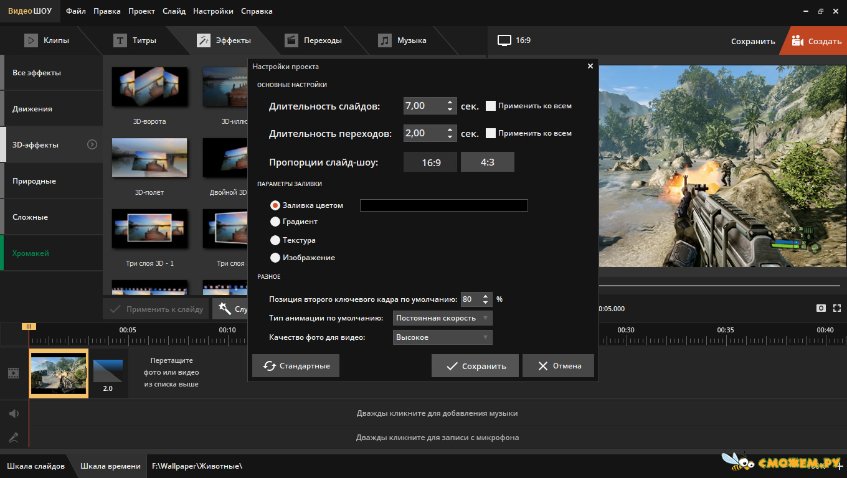This screenshot has width=847, height=478.
Task: Click Сохранить in the dialog
Action: click(x=476, y=366)
